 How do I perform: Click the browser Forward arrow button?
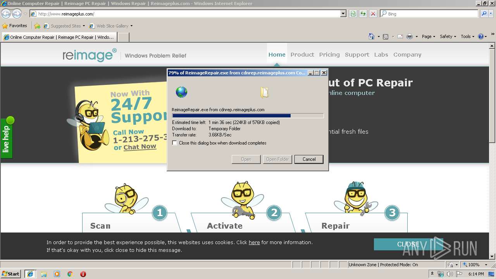click(17, 14)
